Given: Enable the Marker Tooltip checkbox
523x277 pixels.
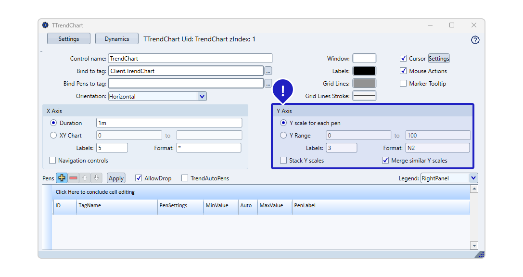Looking at the screenshot, I should click(403, 84).
